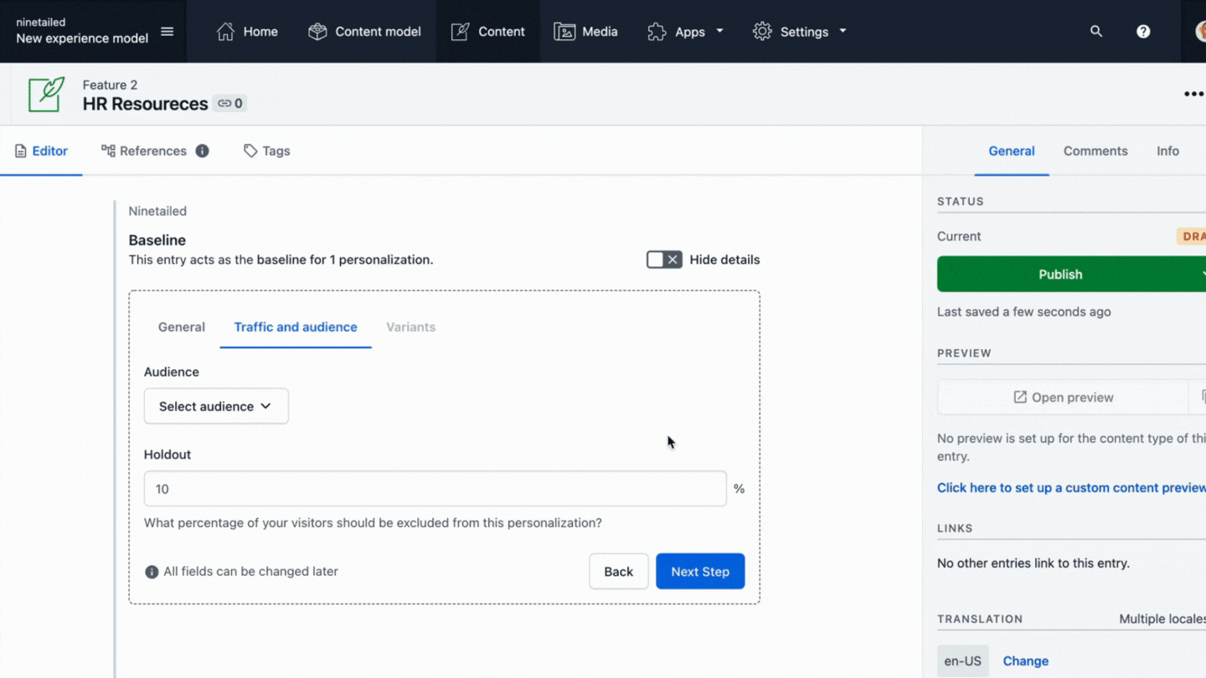Switch to the Tags tab
This screenshot has height=678, width=1206.
pos(266,151)
